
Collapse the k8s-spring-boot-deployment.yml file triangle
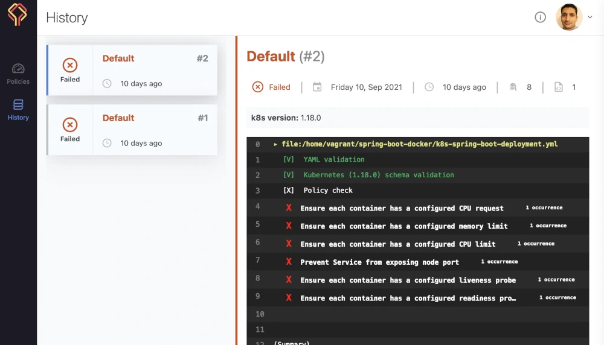[275, 144]
